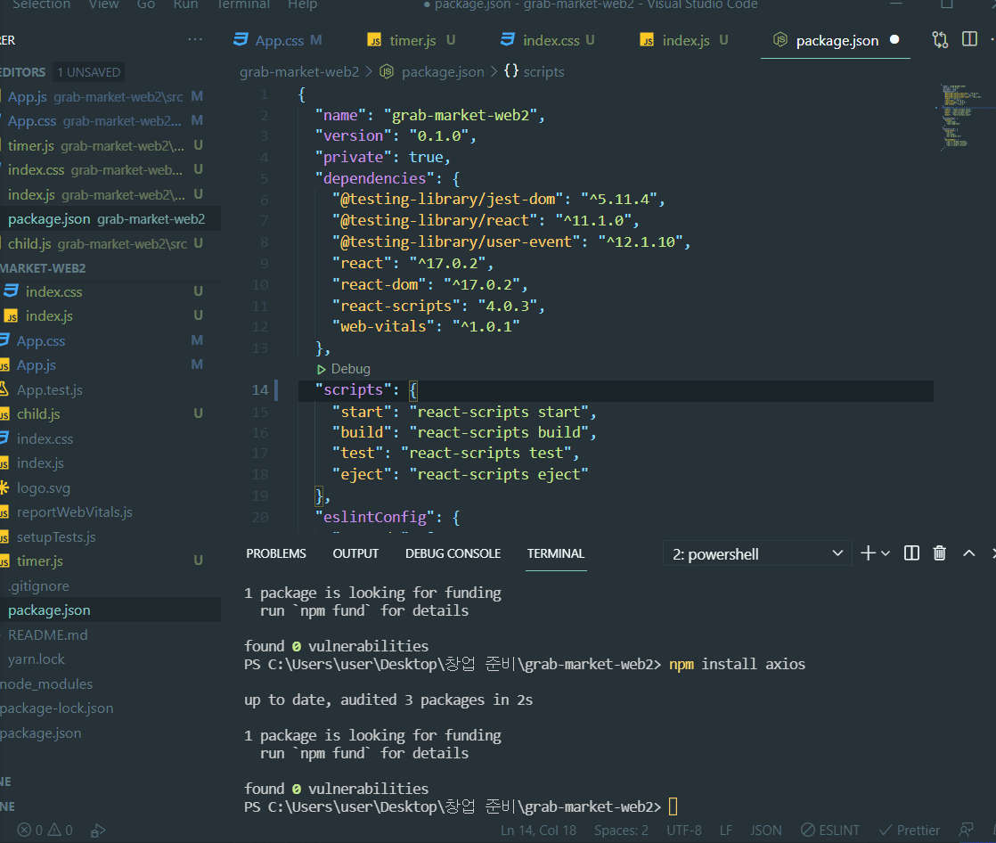
Task: Change indentation via Spaces: 2
Action: (x=621, y=830)
